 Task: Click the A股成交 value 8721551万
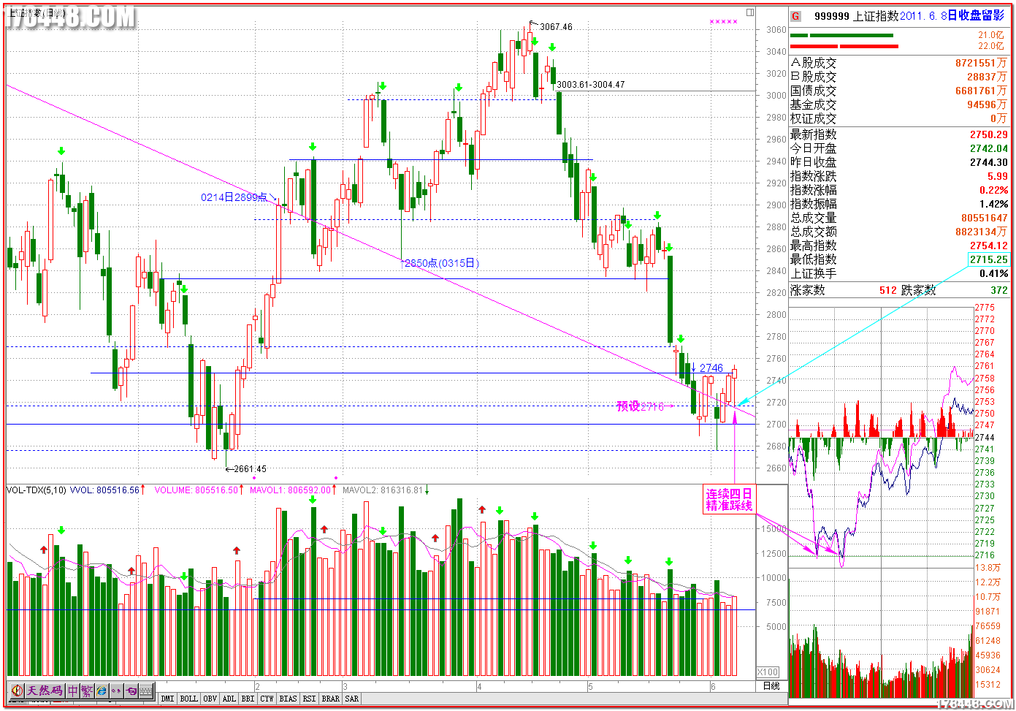point(981,64)
